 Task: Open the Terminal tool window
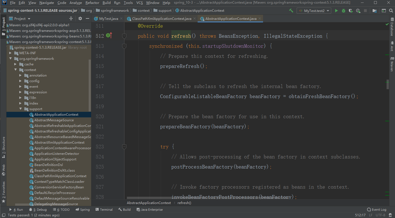104,210
